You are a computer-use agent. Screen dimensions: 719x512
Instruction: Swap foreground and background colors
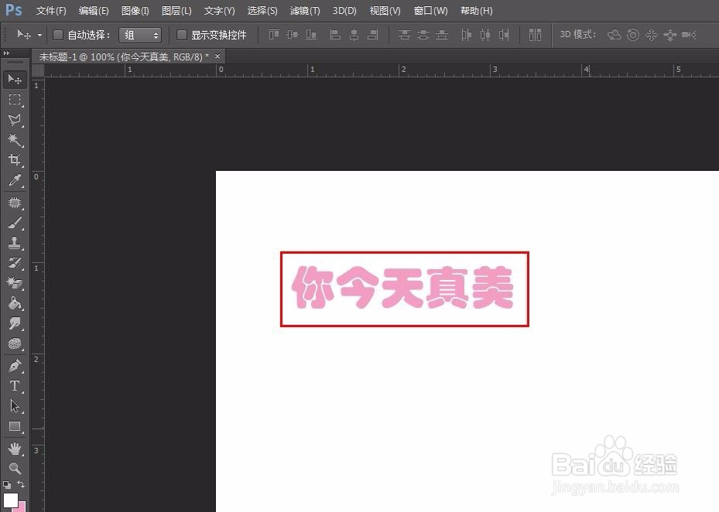(21, 484)
